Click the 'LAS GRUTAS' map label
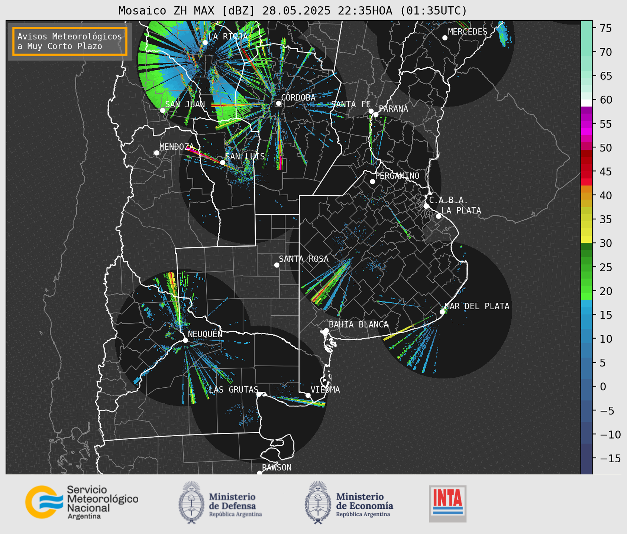Viewport: 627px width, 534px height. [233, 390]
